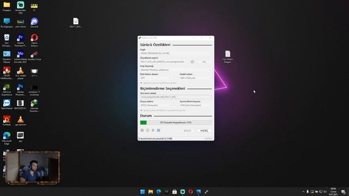Launch GeForce Experience desktop shortcut
This screenshot has width=349, height=196.
(7, 89)
